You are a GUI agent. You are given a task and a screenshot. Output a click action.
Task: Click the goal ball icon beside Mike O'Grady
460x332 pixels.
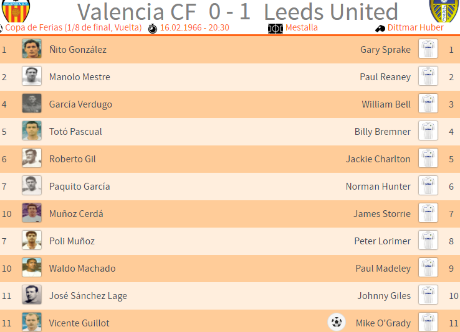pos(337,322)
